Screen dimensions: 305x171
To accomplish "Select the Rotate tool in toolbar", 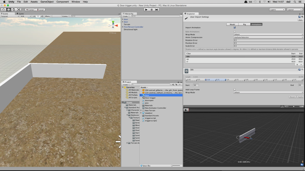I will click(14, 9).
